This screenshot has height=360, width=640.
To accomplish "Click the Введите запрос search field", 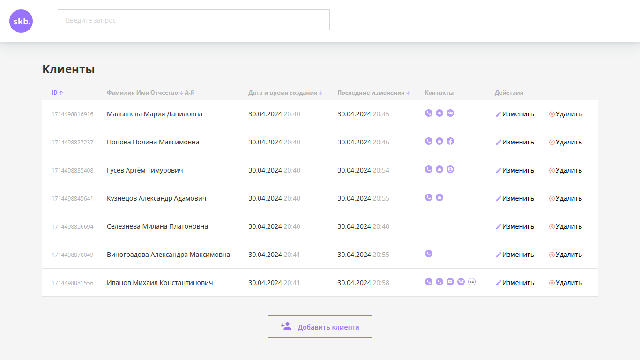I will (x=193, y=20).
